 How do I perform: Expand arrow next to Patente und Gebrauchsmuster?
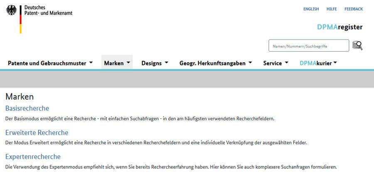coord(91,63)
